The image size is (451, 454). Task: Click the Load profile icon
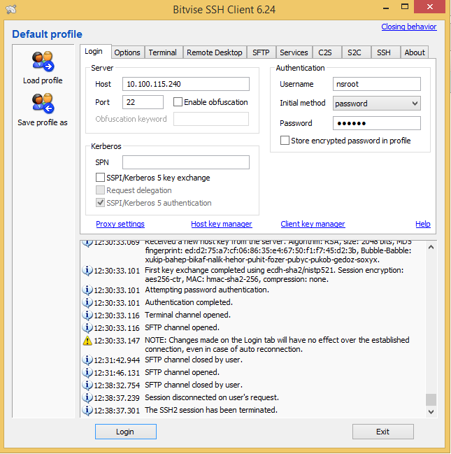(43, 62)
